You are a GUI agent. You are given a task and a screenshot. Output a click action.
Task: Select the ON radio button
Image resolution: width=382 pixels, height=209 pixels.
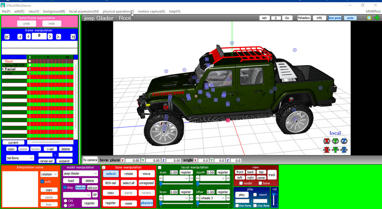(x=65, y=201)
